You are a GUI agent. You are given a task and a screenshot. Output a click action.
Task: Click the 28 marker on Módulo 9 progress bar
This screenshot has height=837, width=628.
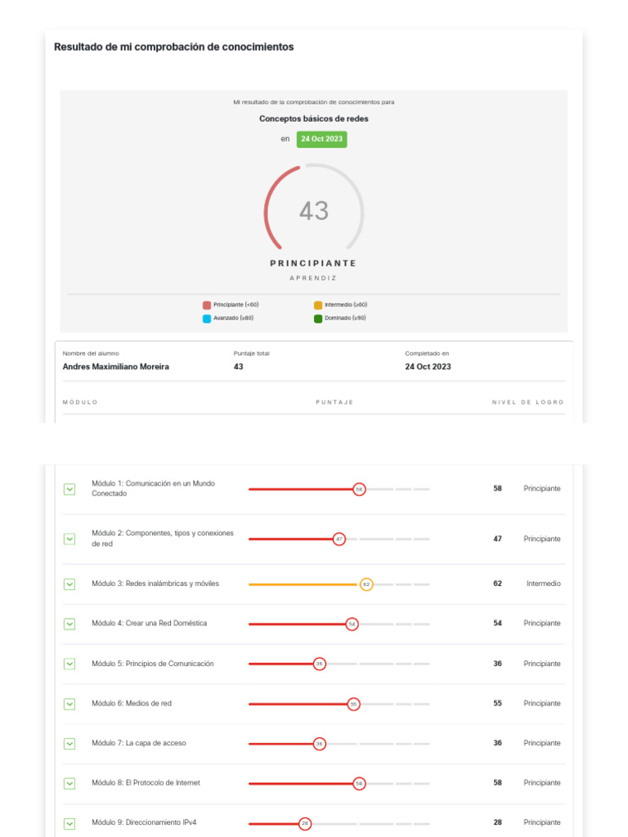click(x=305, y=823)
